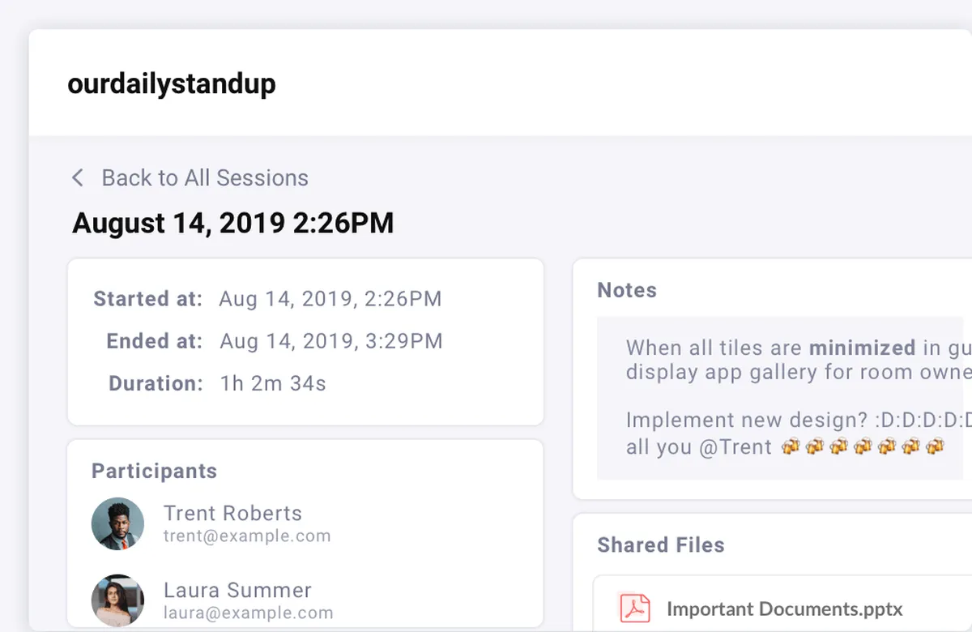The height and width of the screenshot is (632, 972).
Task: Click Trent Roberts' profile avatar
Action: [117, 524]
